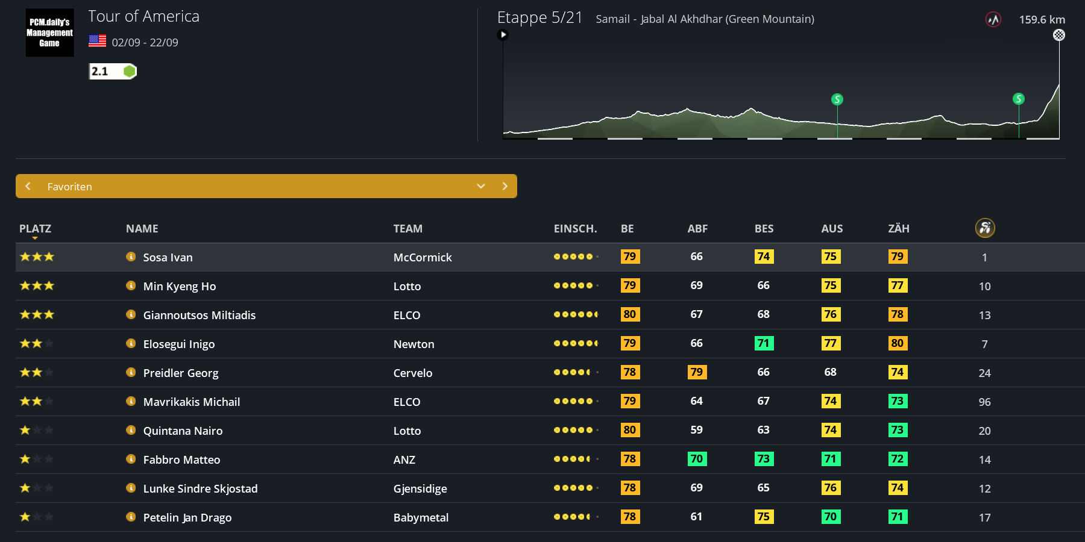Image resolution: width=1085 pixels, height=542 pixels.
Task: Click the USA flag icon
Action: (97, 41)
